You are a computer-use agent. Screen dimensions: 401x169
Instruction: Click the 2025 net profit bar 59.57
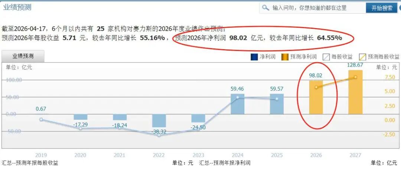pos(277,104)
